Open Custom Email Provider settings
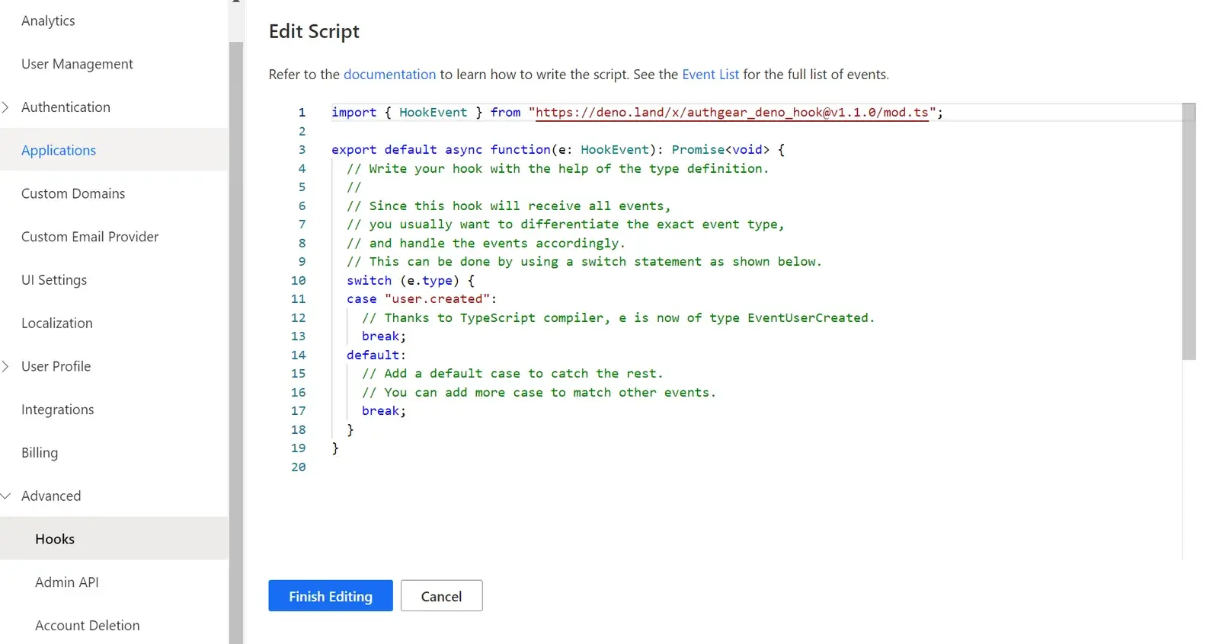The height and width of the screenshot is (644, 1219). (90, 237)
